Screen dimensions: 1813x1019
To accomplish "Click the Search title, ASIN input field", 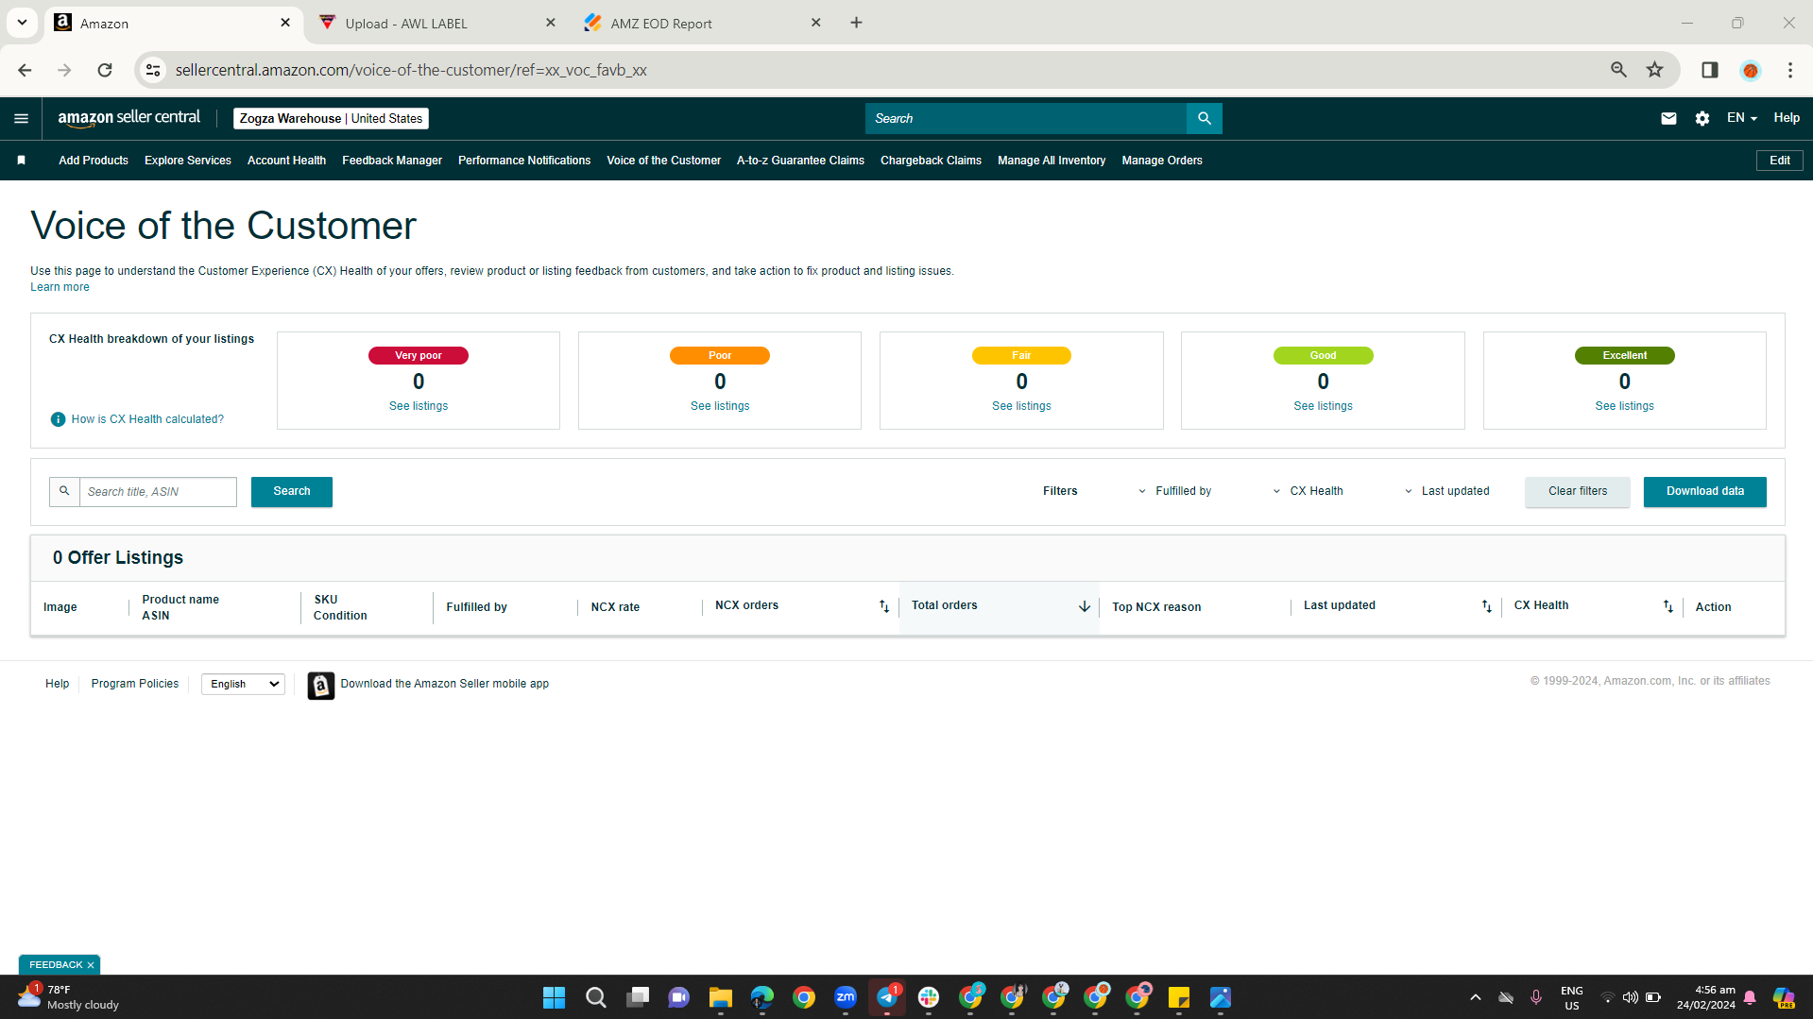I will click(158, 492).
